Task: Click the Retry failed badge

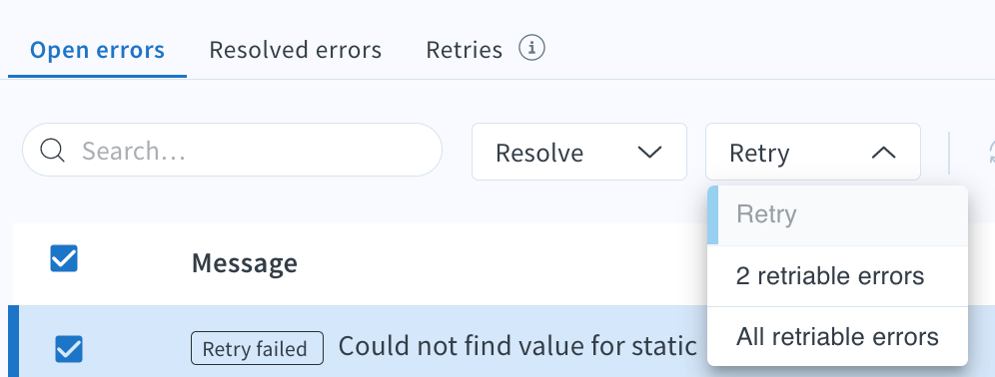Action: 257,348
